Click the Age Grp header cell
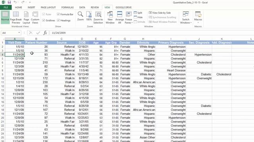 (x=111, y=43)
